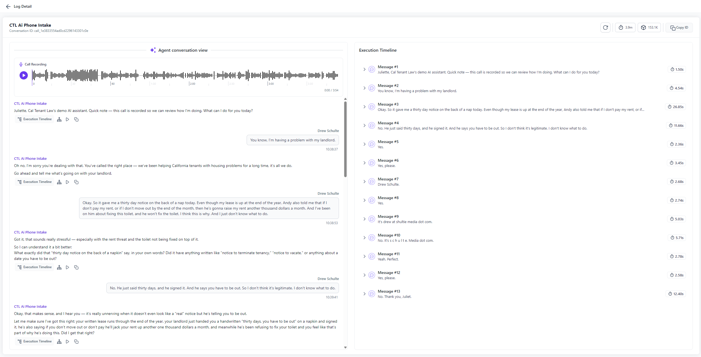This screenshot has height=357, width=701.
Task: Click 'No. He just said thirty days' bubble
Action: pos(223,288)
